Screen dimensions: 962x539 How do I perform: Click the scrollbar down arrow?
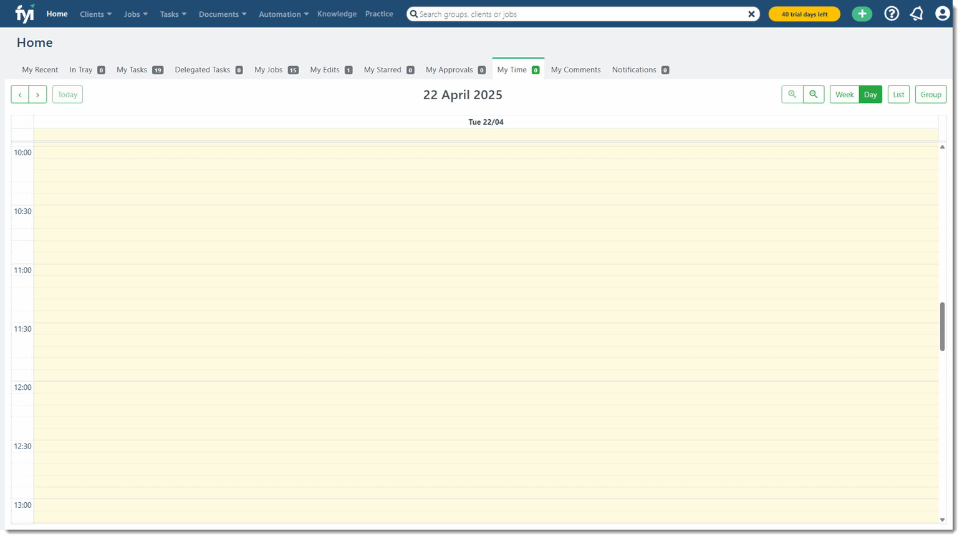tap(942, 520)
